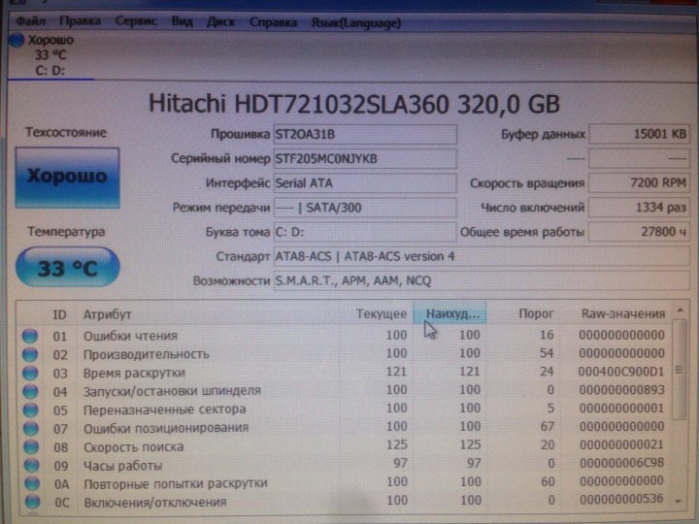Click status circle for Ошибки позиционирования
This screenshot has width=699, height=524.
coord(31,429)
